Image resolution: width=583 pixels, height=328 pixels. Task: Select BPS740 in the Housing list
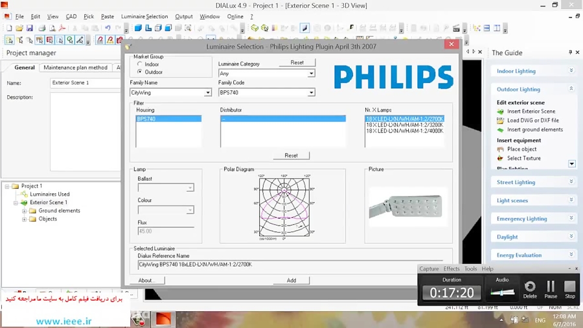click(169, 119)
